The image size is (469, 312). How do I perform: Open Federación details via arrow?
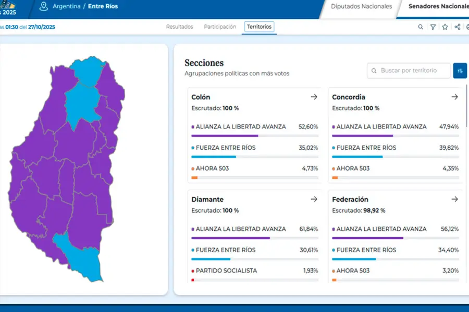tap(454, 199)
